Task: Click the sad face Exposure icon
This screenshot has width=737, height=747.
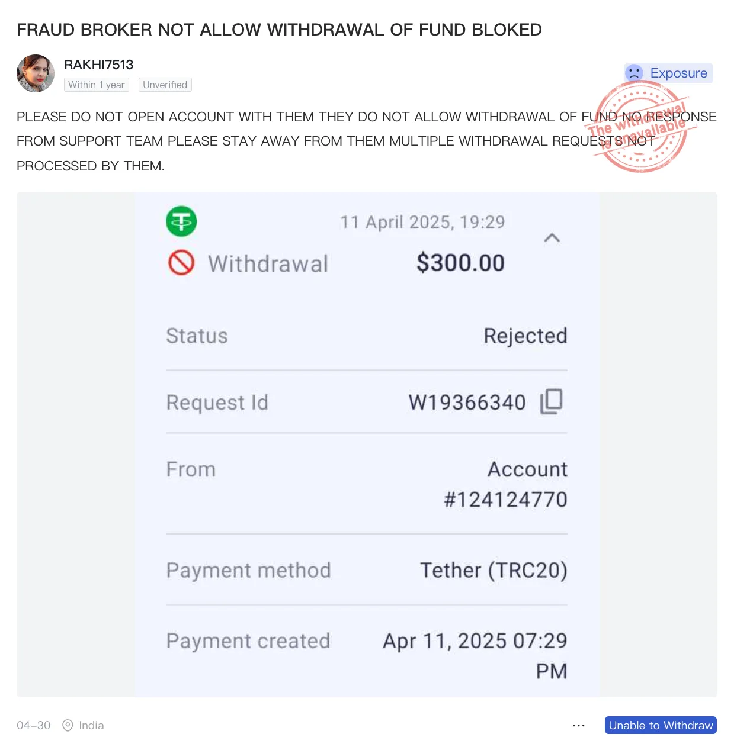Action: [635, 73]
